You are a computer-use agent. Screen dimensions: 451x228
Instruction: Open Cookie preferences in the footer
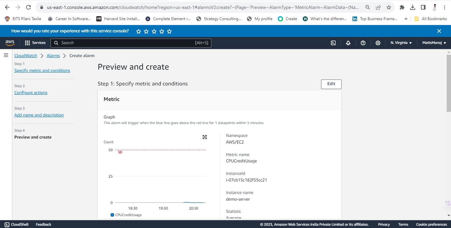coord(431,224)
